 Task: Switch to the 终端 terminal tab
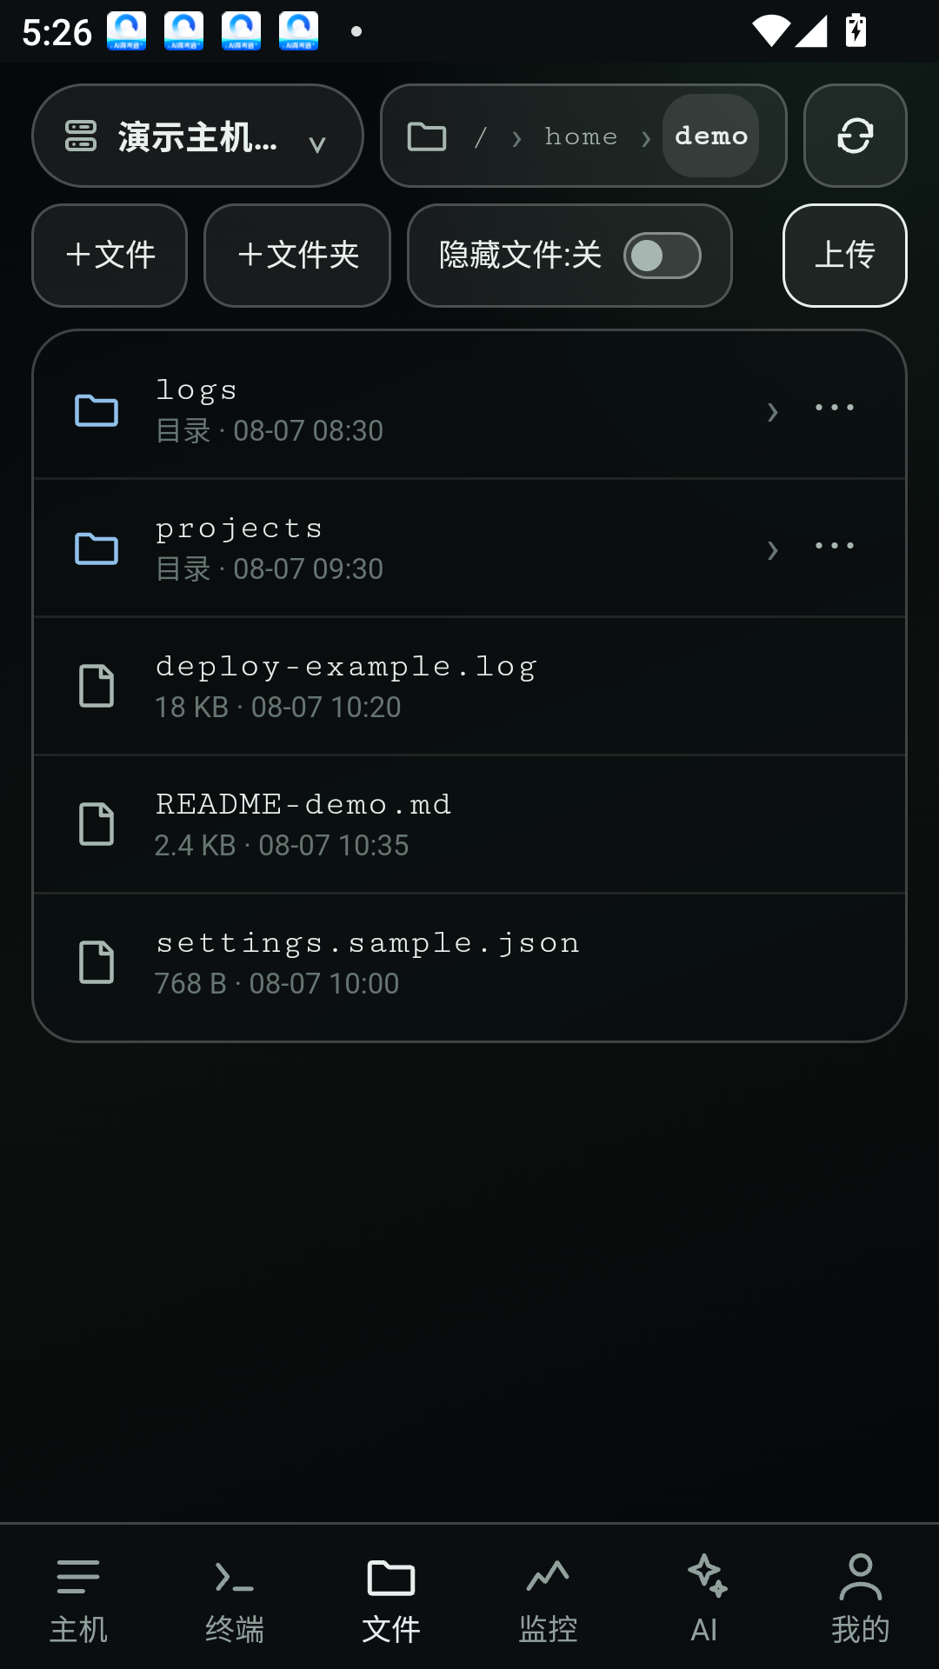pos(235,1598)
